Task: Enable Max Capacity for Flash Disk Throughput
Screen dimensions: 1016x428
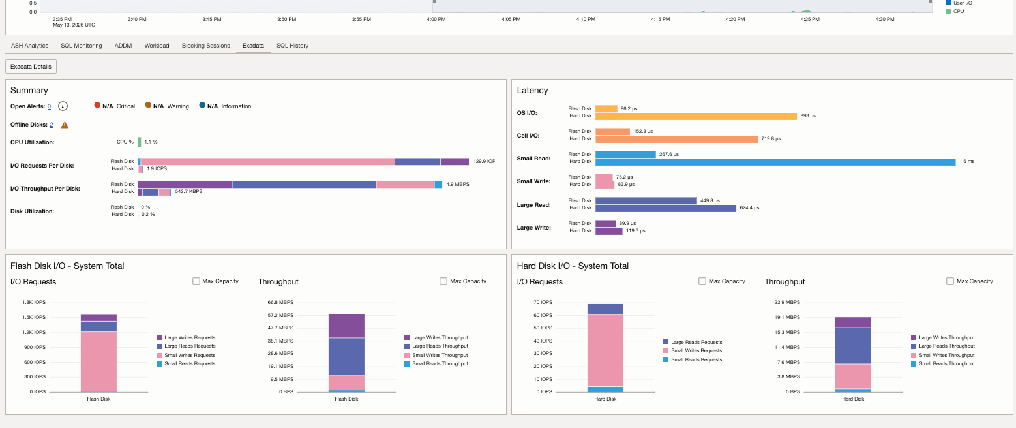Action: pyautogui.click(x=443, y=281)
